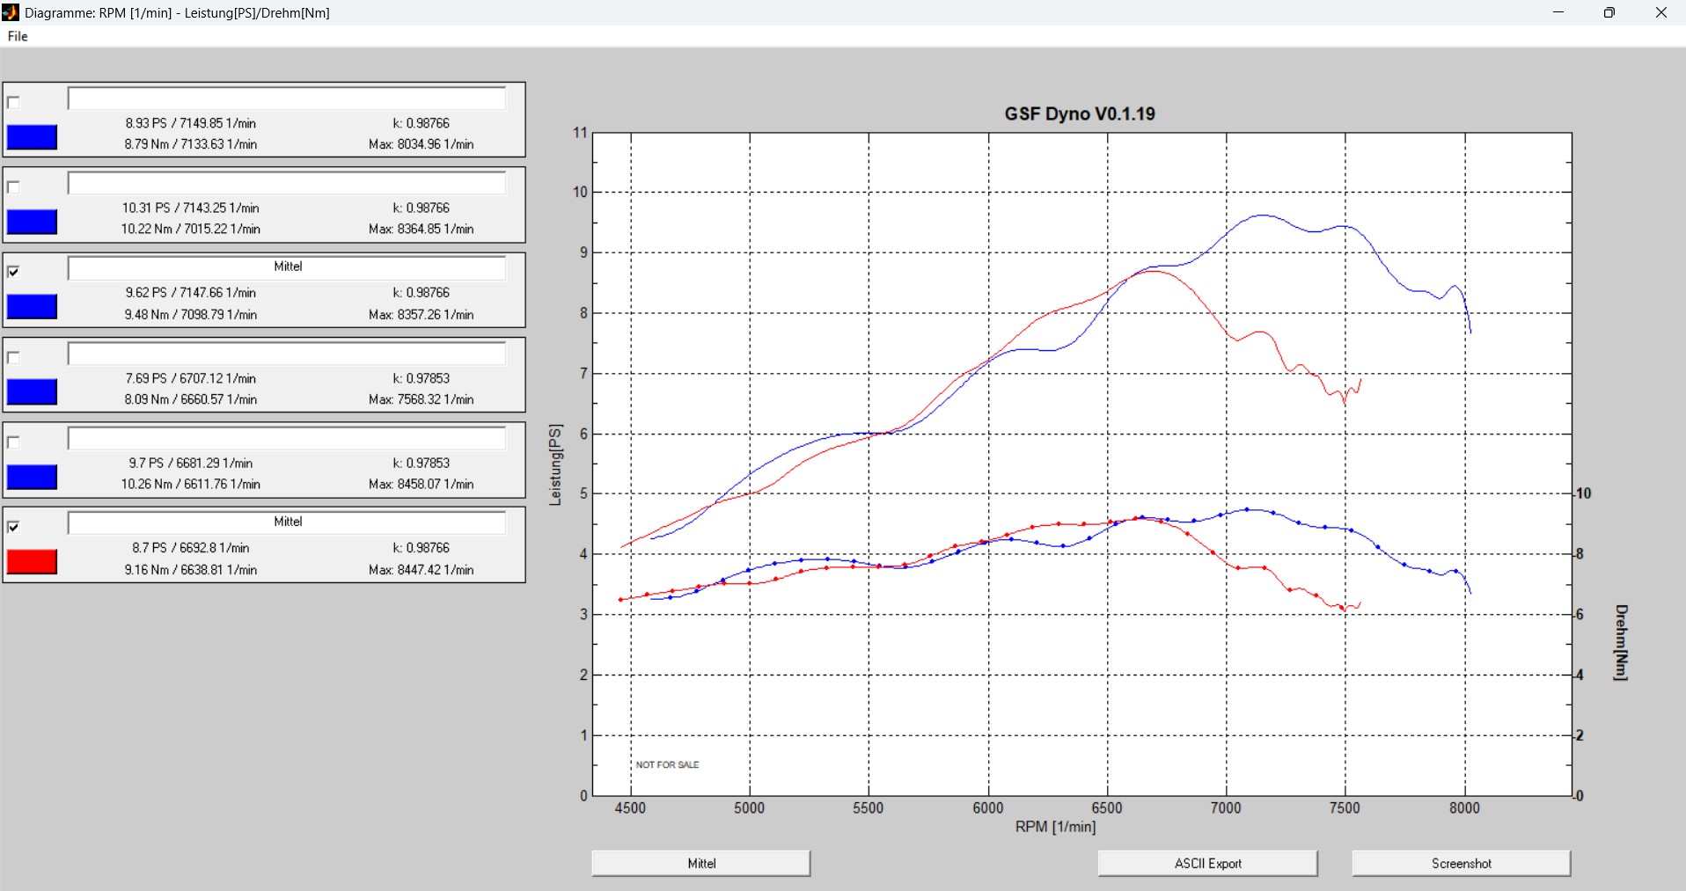Click the blue color swatch of 8.93 PS run

click(x=32, y=137)
